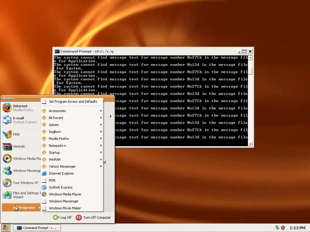Open Internet Explorer from programs list
Image resolution: width=310 pixels, height=232 pixels.
click(72, 173)
